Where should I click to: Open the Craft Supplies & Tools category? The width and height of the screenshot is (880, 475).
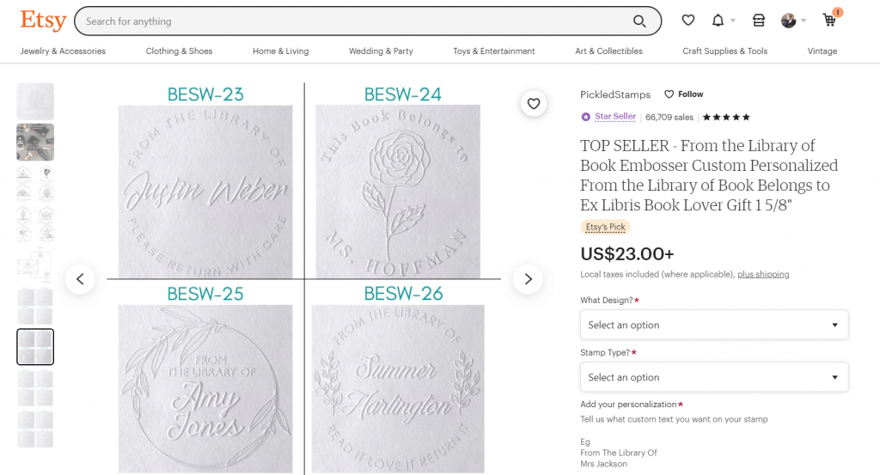(724, 52)
